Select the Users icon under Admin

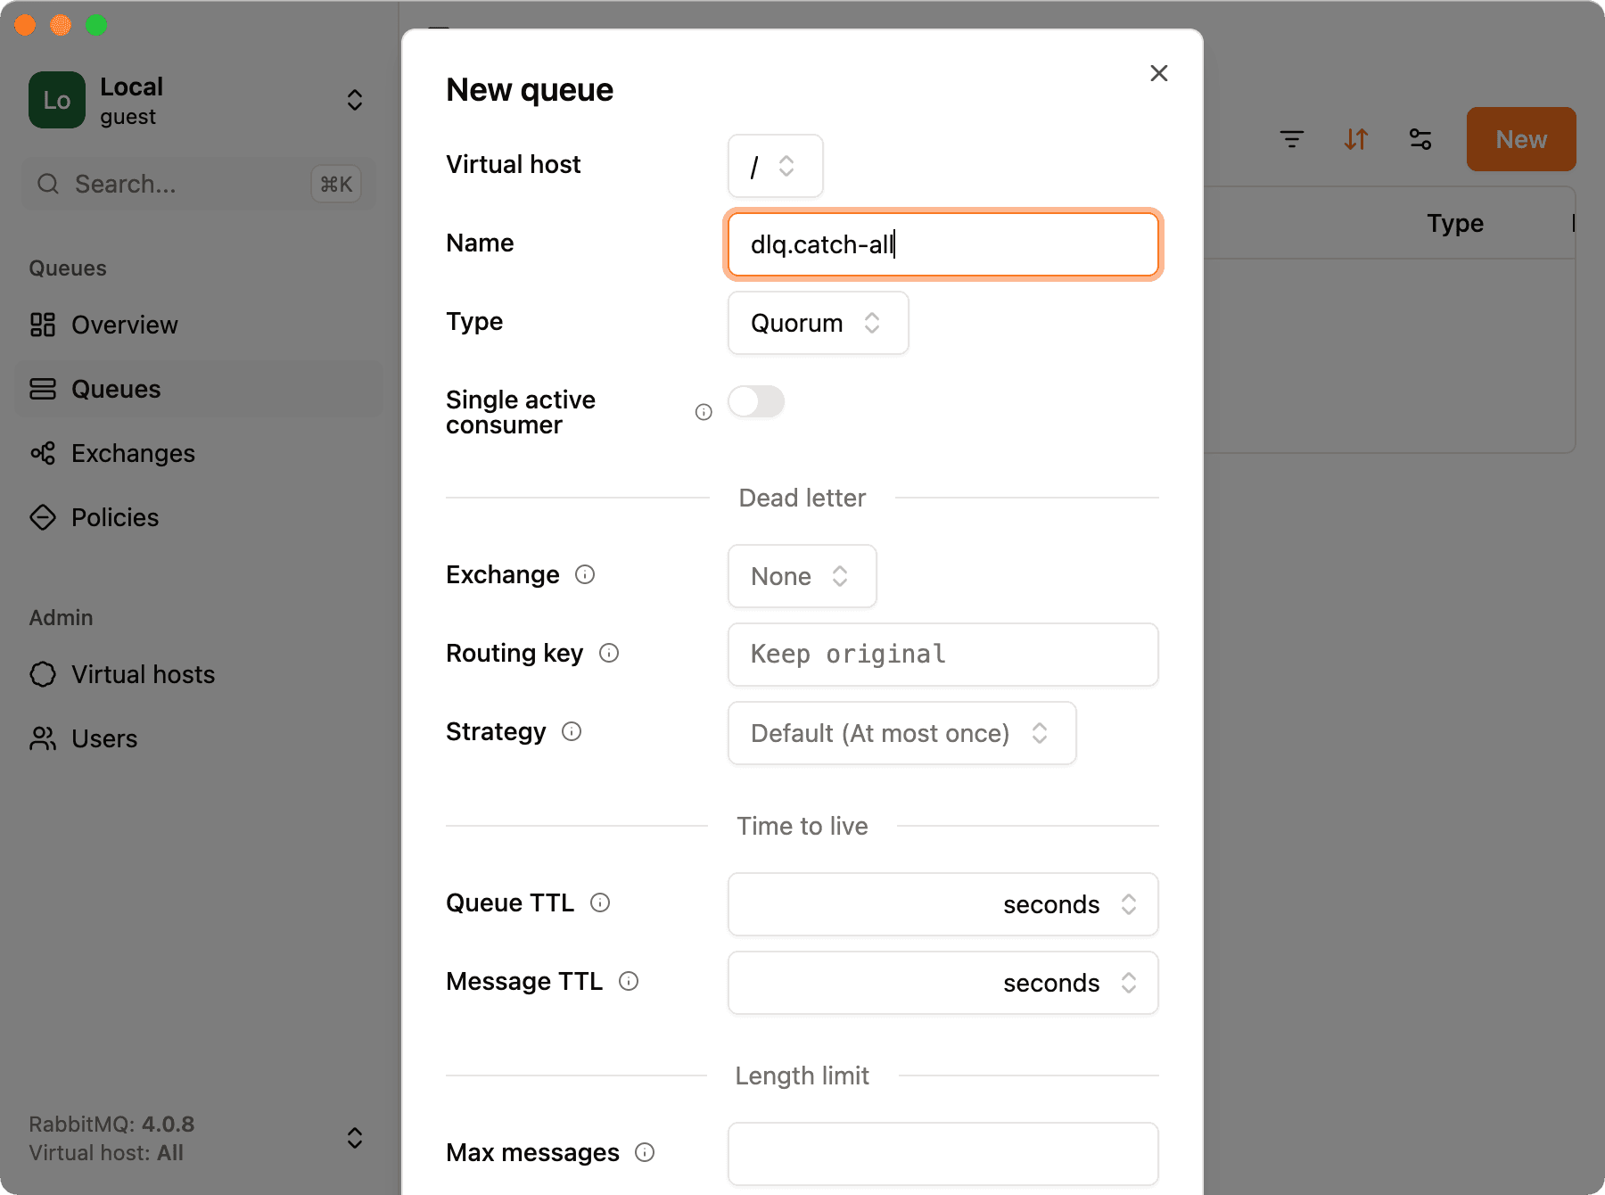pyautogui.click(x=42, y=738)
